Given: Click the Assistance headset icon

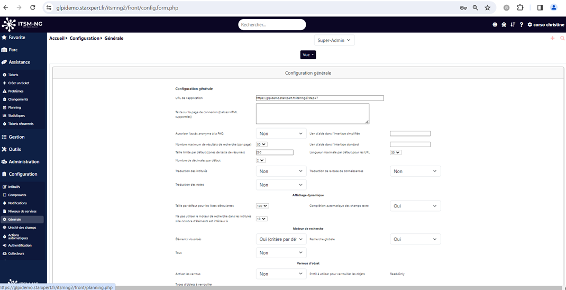Looking at the screenshot, I should [x=4, y=62].
